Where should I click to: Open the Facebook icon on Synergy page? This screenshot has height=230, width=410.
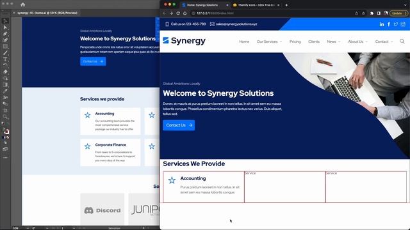point(389,24)
